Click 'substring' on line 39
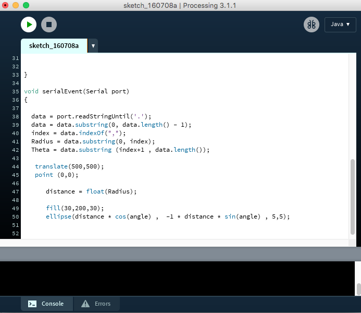 91,125
